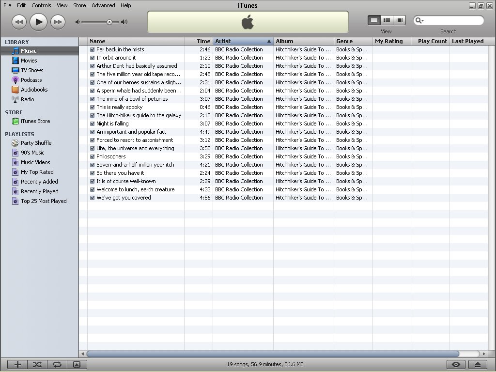The image size is (496, 372).
Task: Open the Help menu
Action: coord(125,5)
